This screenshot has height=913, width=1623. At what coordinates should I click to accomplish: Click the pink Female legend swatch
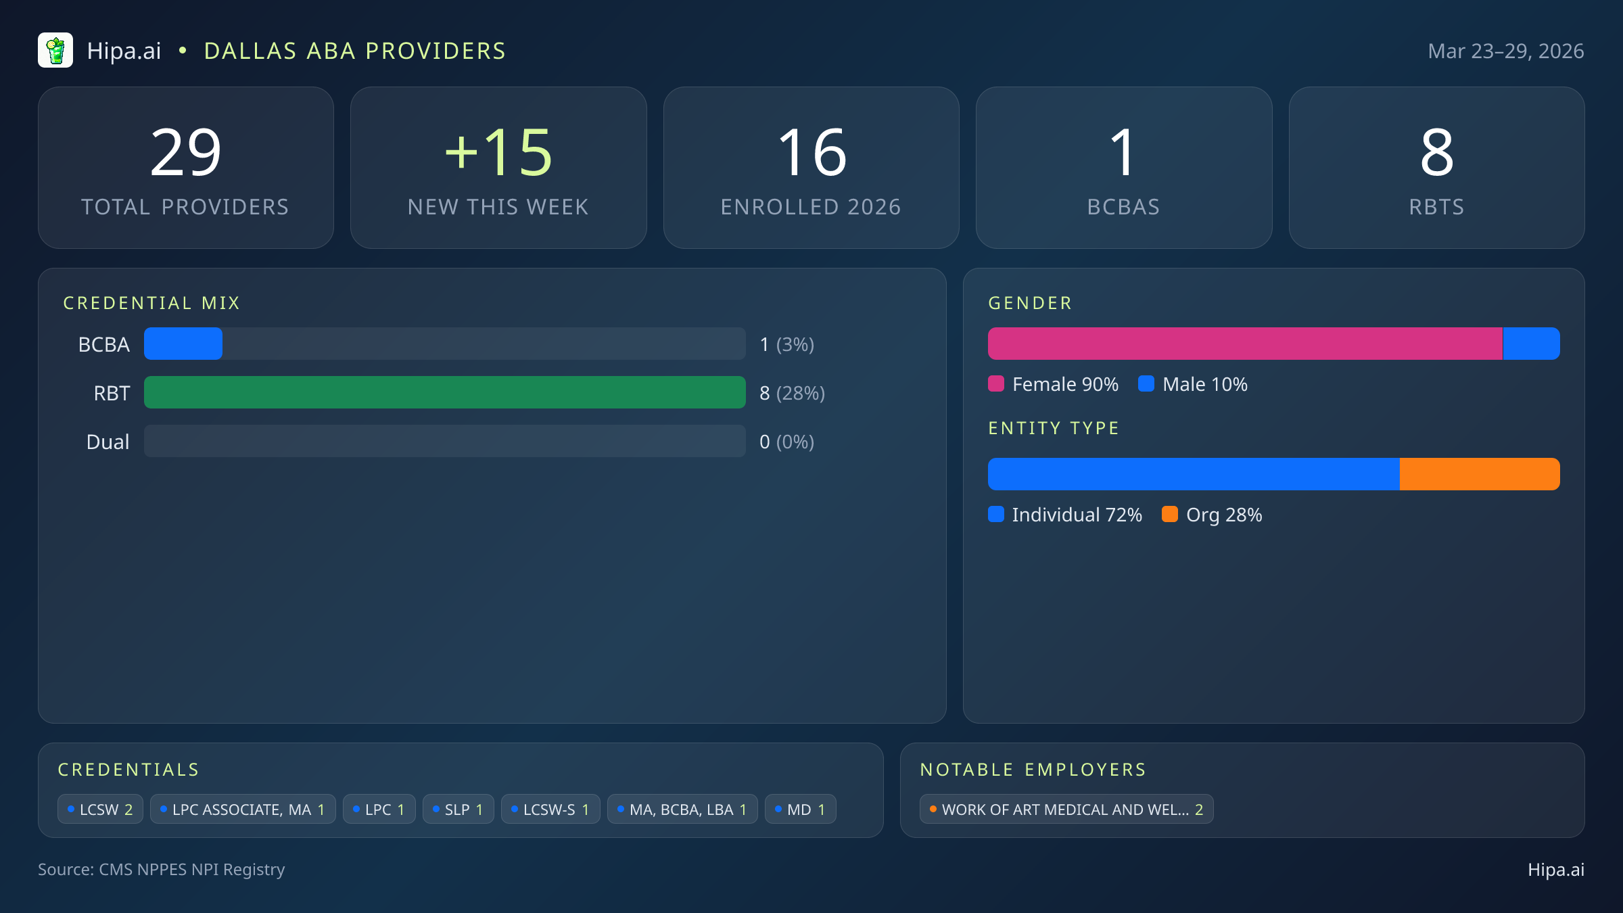tap(996, 384)
